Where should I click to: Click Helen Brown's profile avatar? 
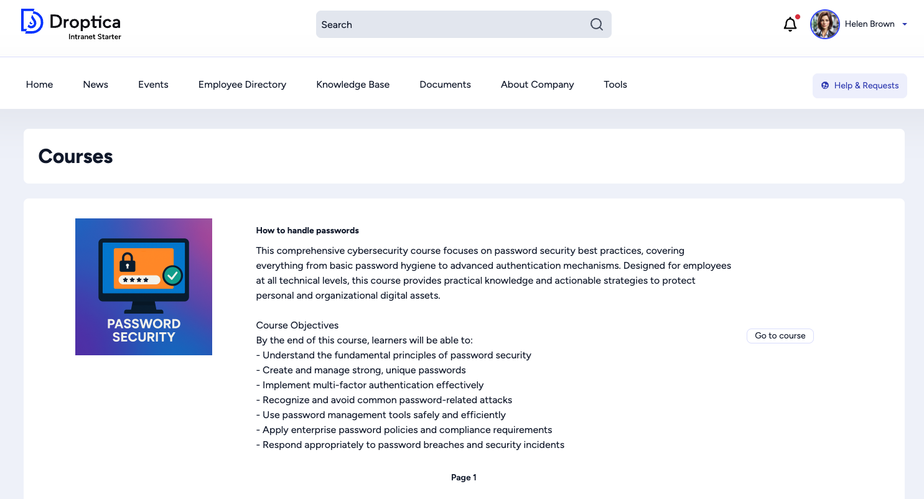click(x=824, y=24)
